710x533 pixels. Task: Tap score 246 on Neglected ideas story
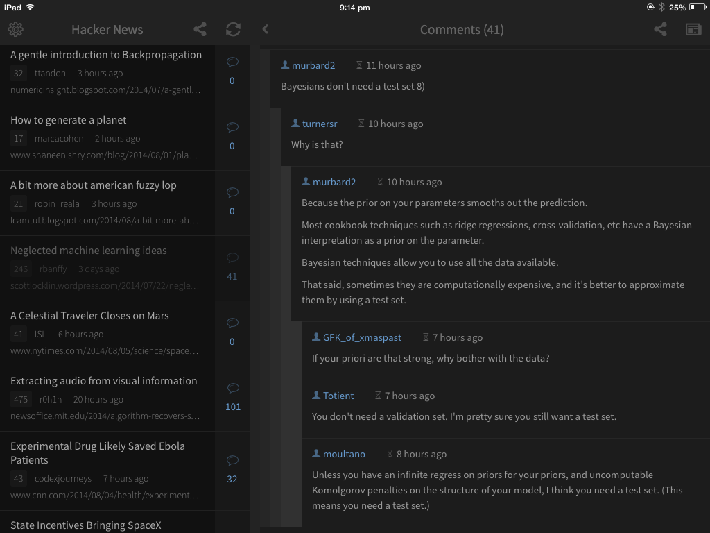click(20, 269)
